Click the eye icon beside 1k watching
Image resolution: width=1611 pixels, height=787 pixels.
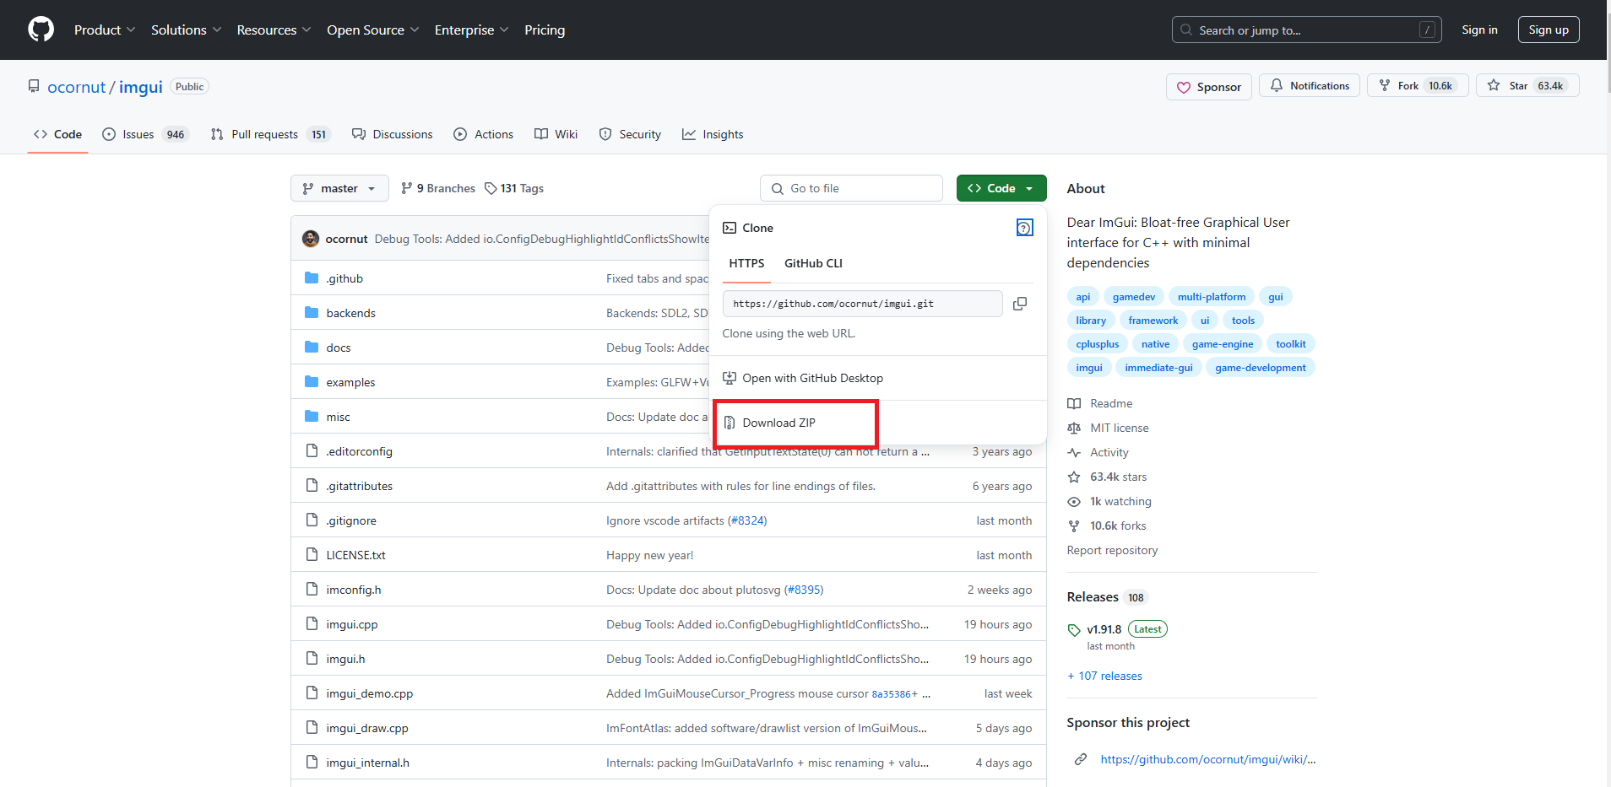pyautogui.click(x=1074, y=501)
